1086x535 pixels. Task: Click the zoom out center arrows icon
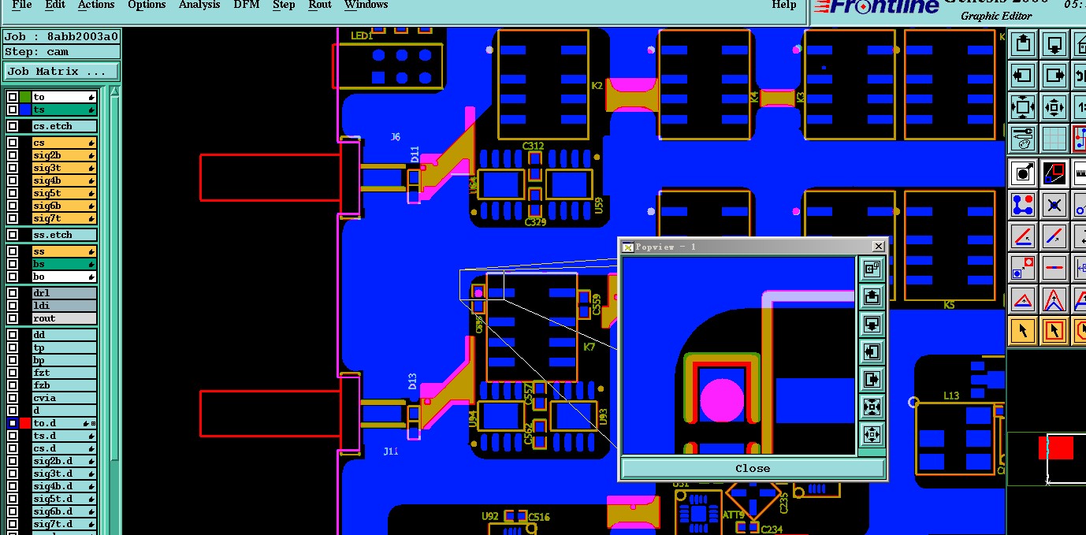[x=1054, y=106]
